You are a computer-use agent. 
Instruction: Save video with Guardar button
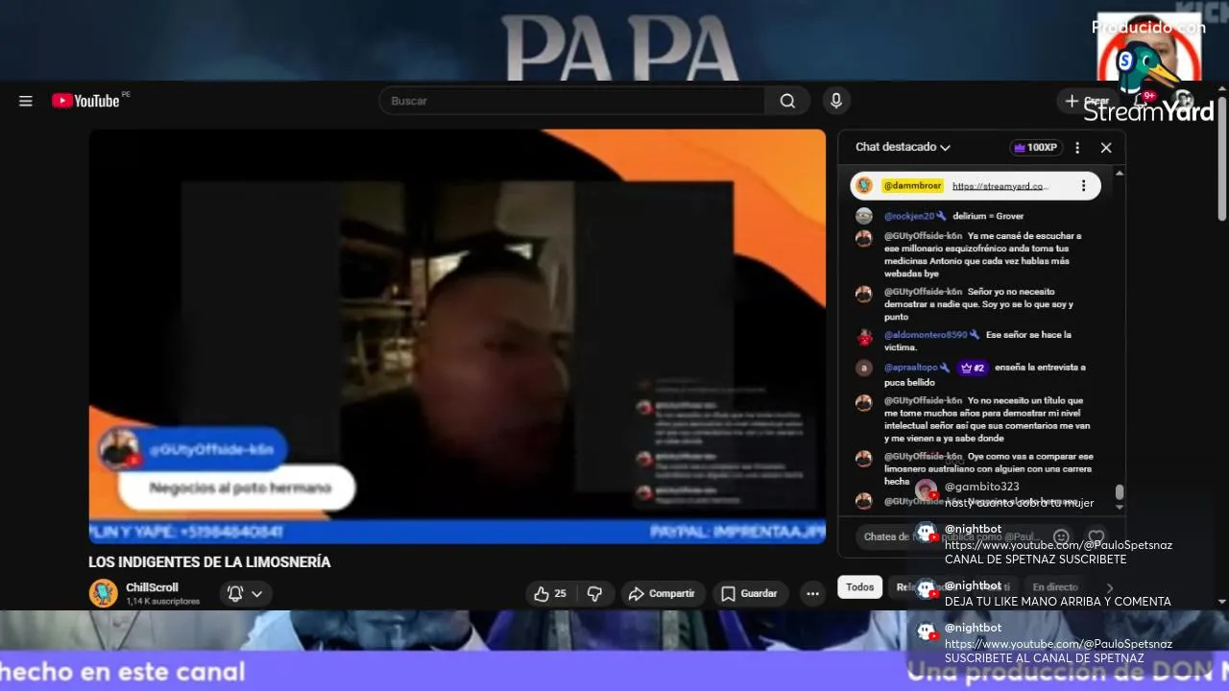(x=749, y=594)
